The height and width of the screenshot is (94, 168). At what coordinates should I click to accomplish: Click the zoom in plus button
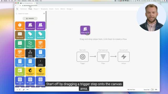tap(20, 90)
